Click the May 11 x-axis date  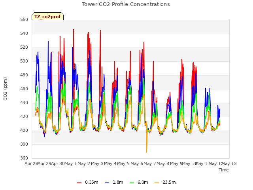[202, 164]
